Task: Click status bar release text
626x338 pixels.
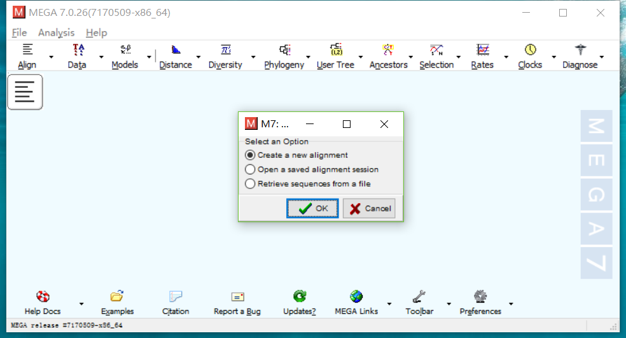Action: 67,325
